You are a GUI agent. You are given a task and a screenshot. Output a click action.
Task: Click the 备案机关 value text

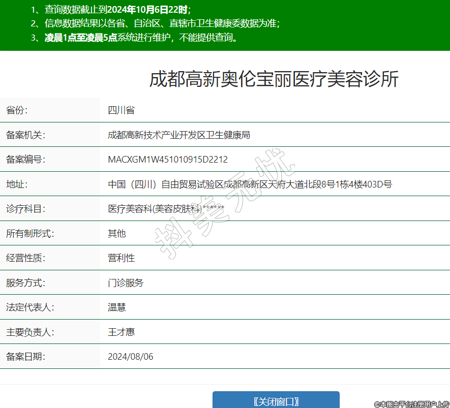coord(179,135)
